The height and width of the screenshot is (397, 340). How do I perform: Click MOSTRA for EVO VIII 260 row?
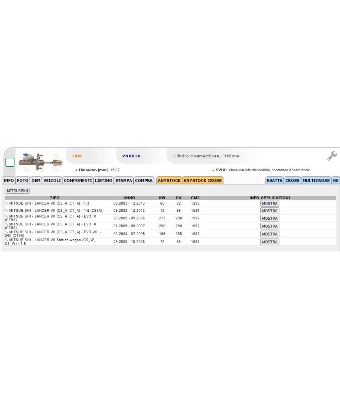270,234
